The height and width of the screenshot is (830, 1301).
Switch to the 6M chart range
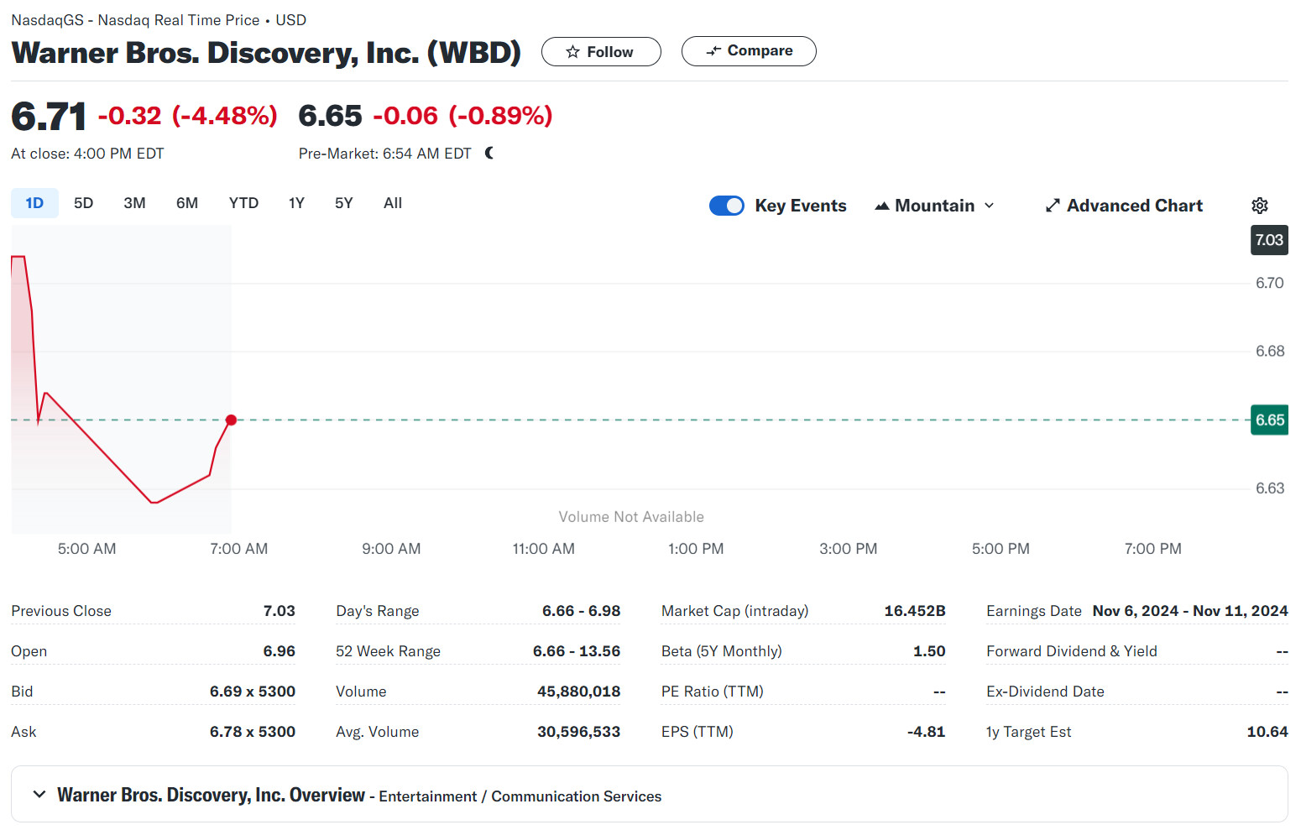187,203
